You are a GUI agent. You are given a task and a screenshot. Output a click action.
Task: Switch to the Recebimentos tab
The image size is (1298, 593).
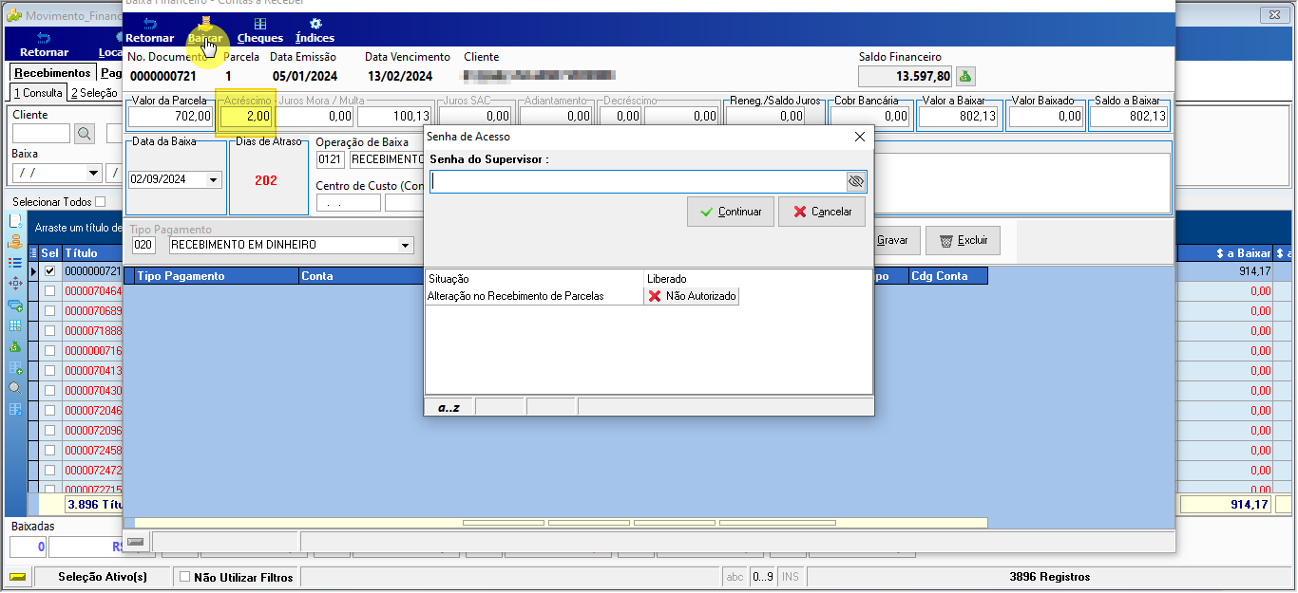(52, 73)
